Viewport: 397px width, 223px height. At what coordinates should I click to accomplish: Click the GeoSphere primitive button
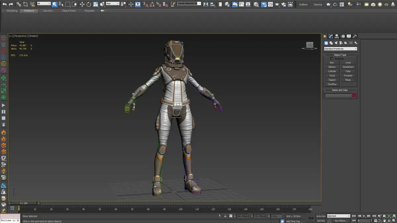[x=348, y=67]
